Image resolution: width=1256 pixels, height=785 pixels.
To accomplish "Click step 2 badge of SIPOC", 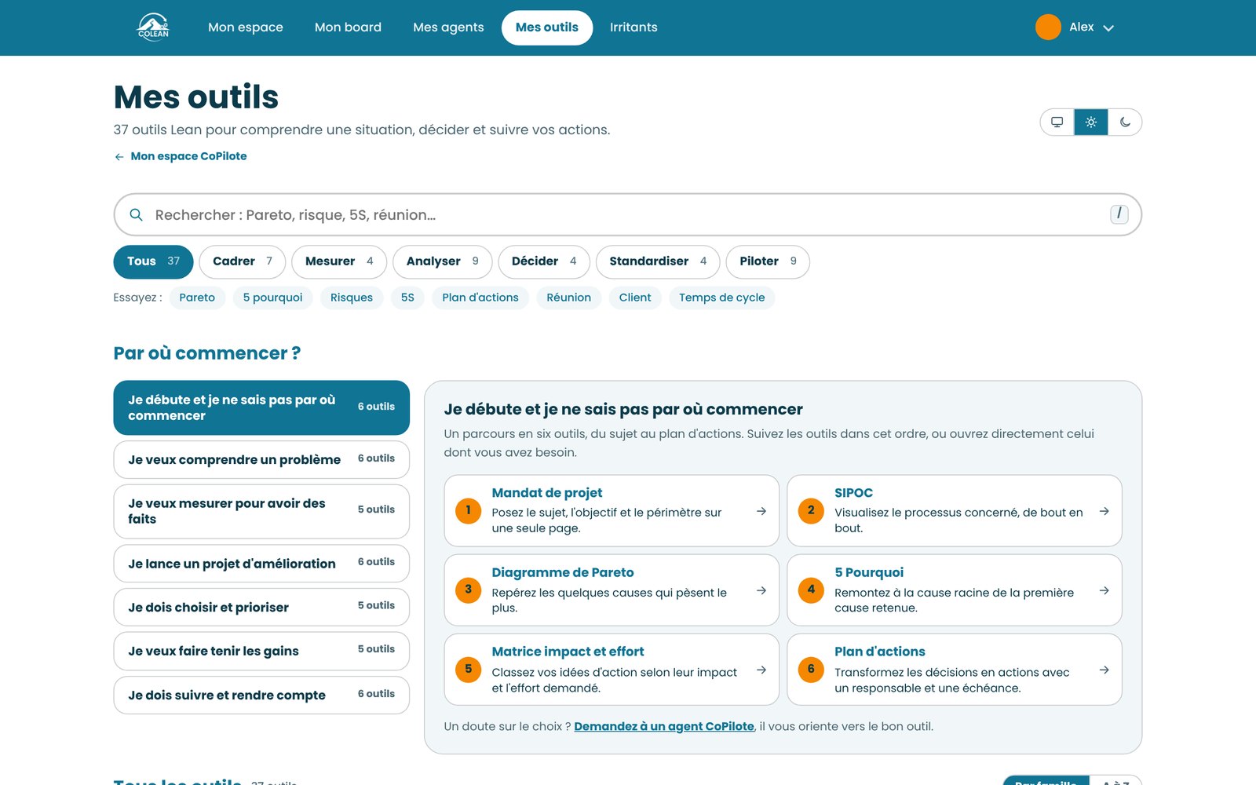I will (x=811, y=511).
